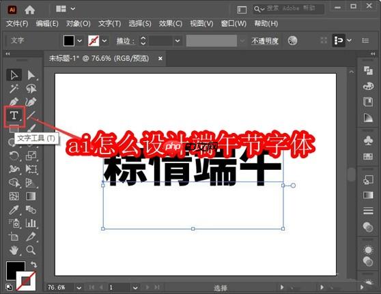Go to Illustrator home screen
Viewport: 381px width, 294px height.
tap(29, 10)
